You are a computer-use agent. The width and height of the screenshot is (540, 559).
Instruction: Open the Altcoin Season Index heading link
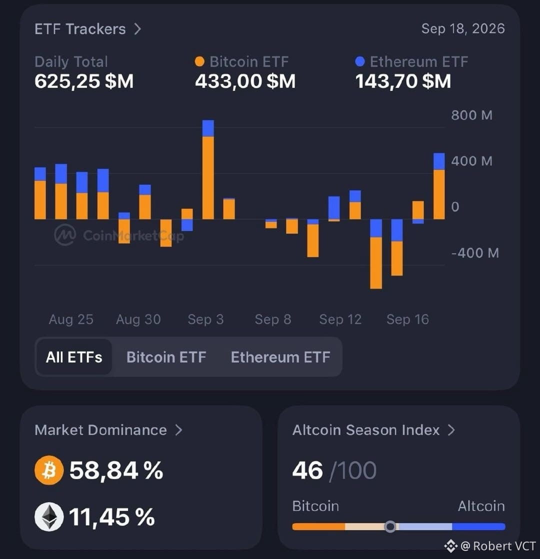click(x=366, y=430)
